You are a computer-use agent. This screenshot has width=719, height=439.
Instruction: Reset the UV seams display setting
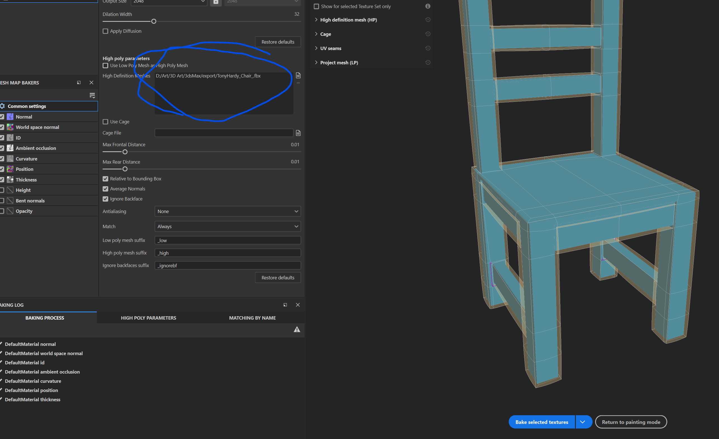tap(428, 48)
